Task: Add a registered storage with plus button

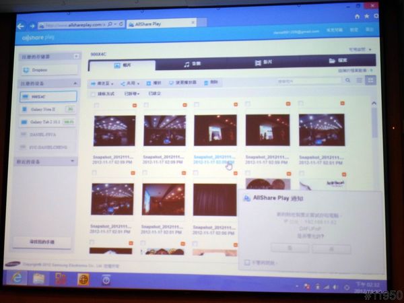Action: click(x=76, y=57)
